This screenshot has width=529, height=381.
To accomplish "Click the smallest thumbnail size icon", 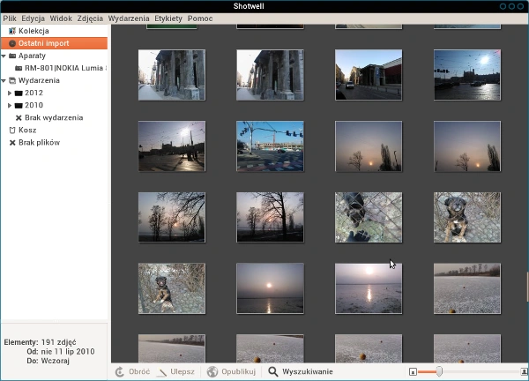I will tap(413, 372).
